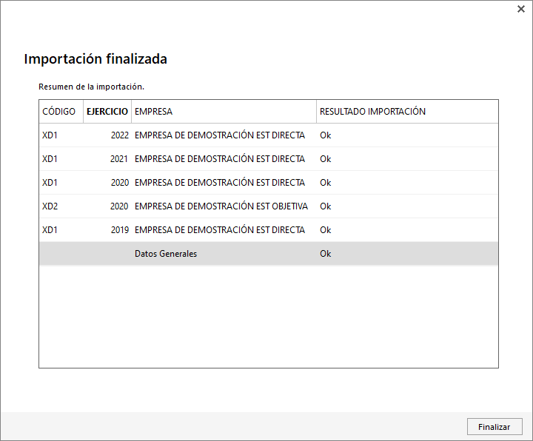Click the Ok result for Datos Generales
This screenshot has height=441, width=533.
coord(325,254)
